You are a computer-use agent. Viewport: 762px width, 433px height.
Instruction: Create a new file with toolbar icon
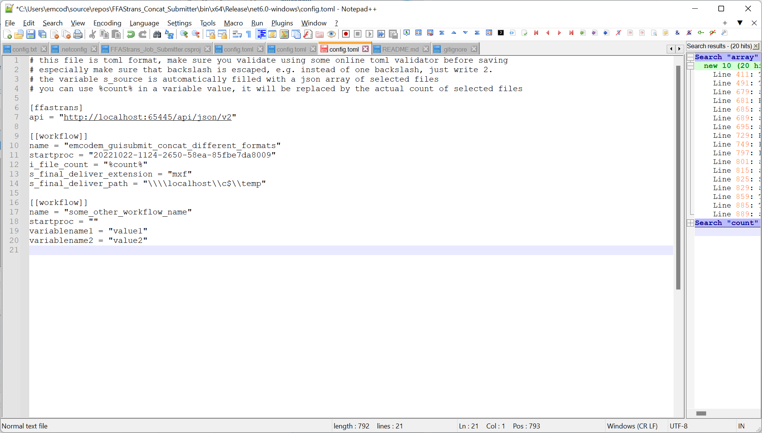click(x=7, y=34)
